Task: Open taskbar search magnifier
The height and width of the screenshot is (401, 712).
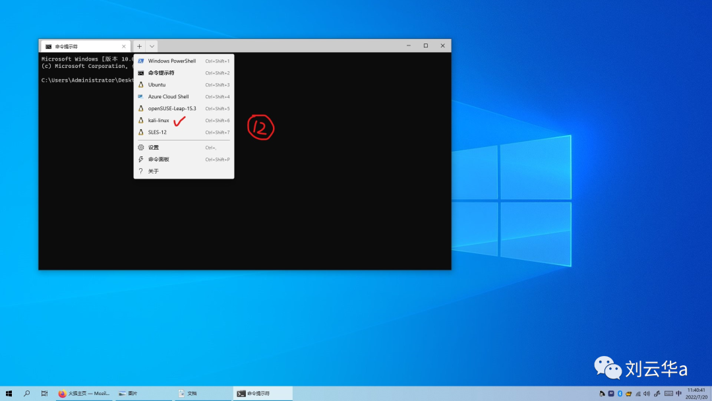Action: click(x=27, y=394)
